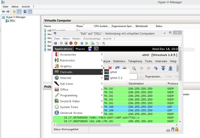The height and width of the screenshot is (138, 200).
Task: Click Wireshark's find packet magnifier icon
Action: [134, 68]
